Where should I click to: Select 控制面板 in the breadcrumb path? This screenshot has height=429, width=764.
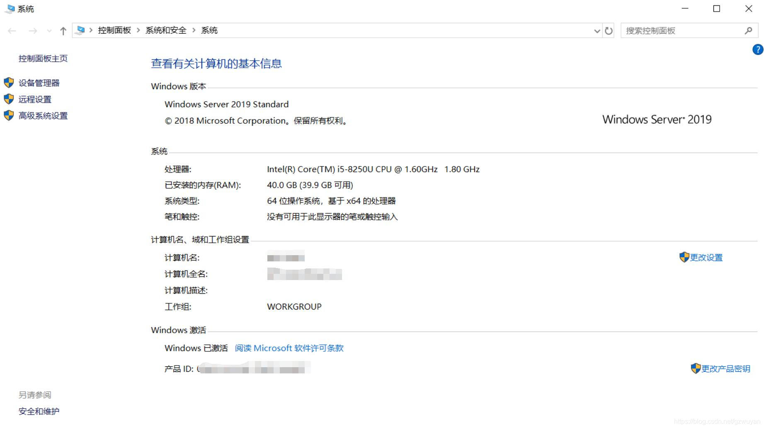pos(114,30)
